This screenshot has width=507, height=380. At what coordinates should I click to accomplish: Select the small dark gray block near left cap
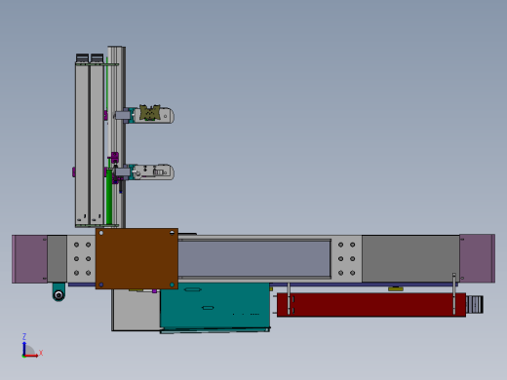(58, 259)
